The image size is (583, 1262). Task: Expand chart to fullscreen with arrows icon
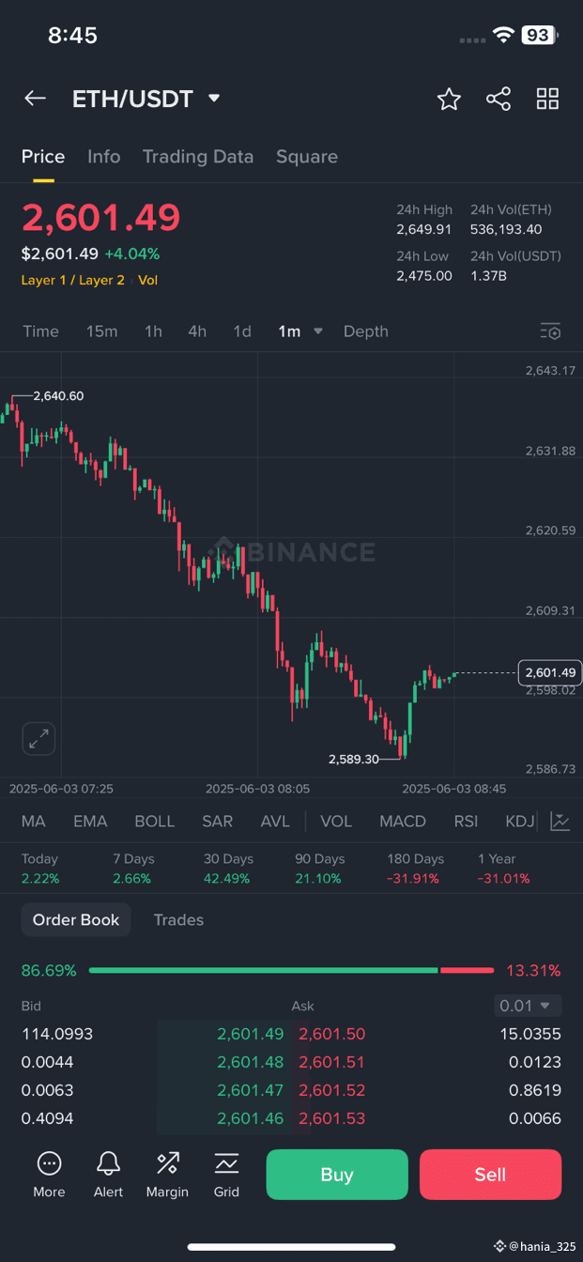38,739
